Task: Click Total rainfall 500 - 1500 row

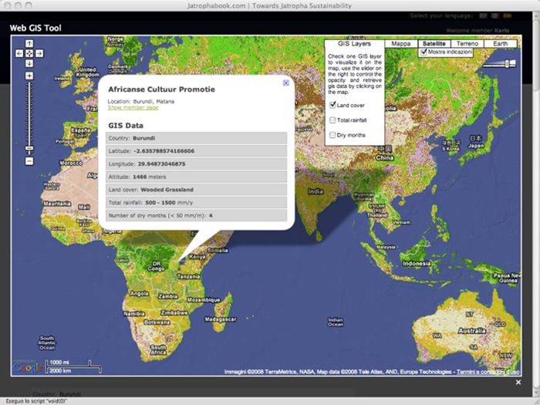Action: pyautogui.click(x=196, y=202)
